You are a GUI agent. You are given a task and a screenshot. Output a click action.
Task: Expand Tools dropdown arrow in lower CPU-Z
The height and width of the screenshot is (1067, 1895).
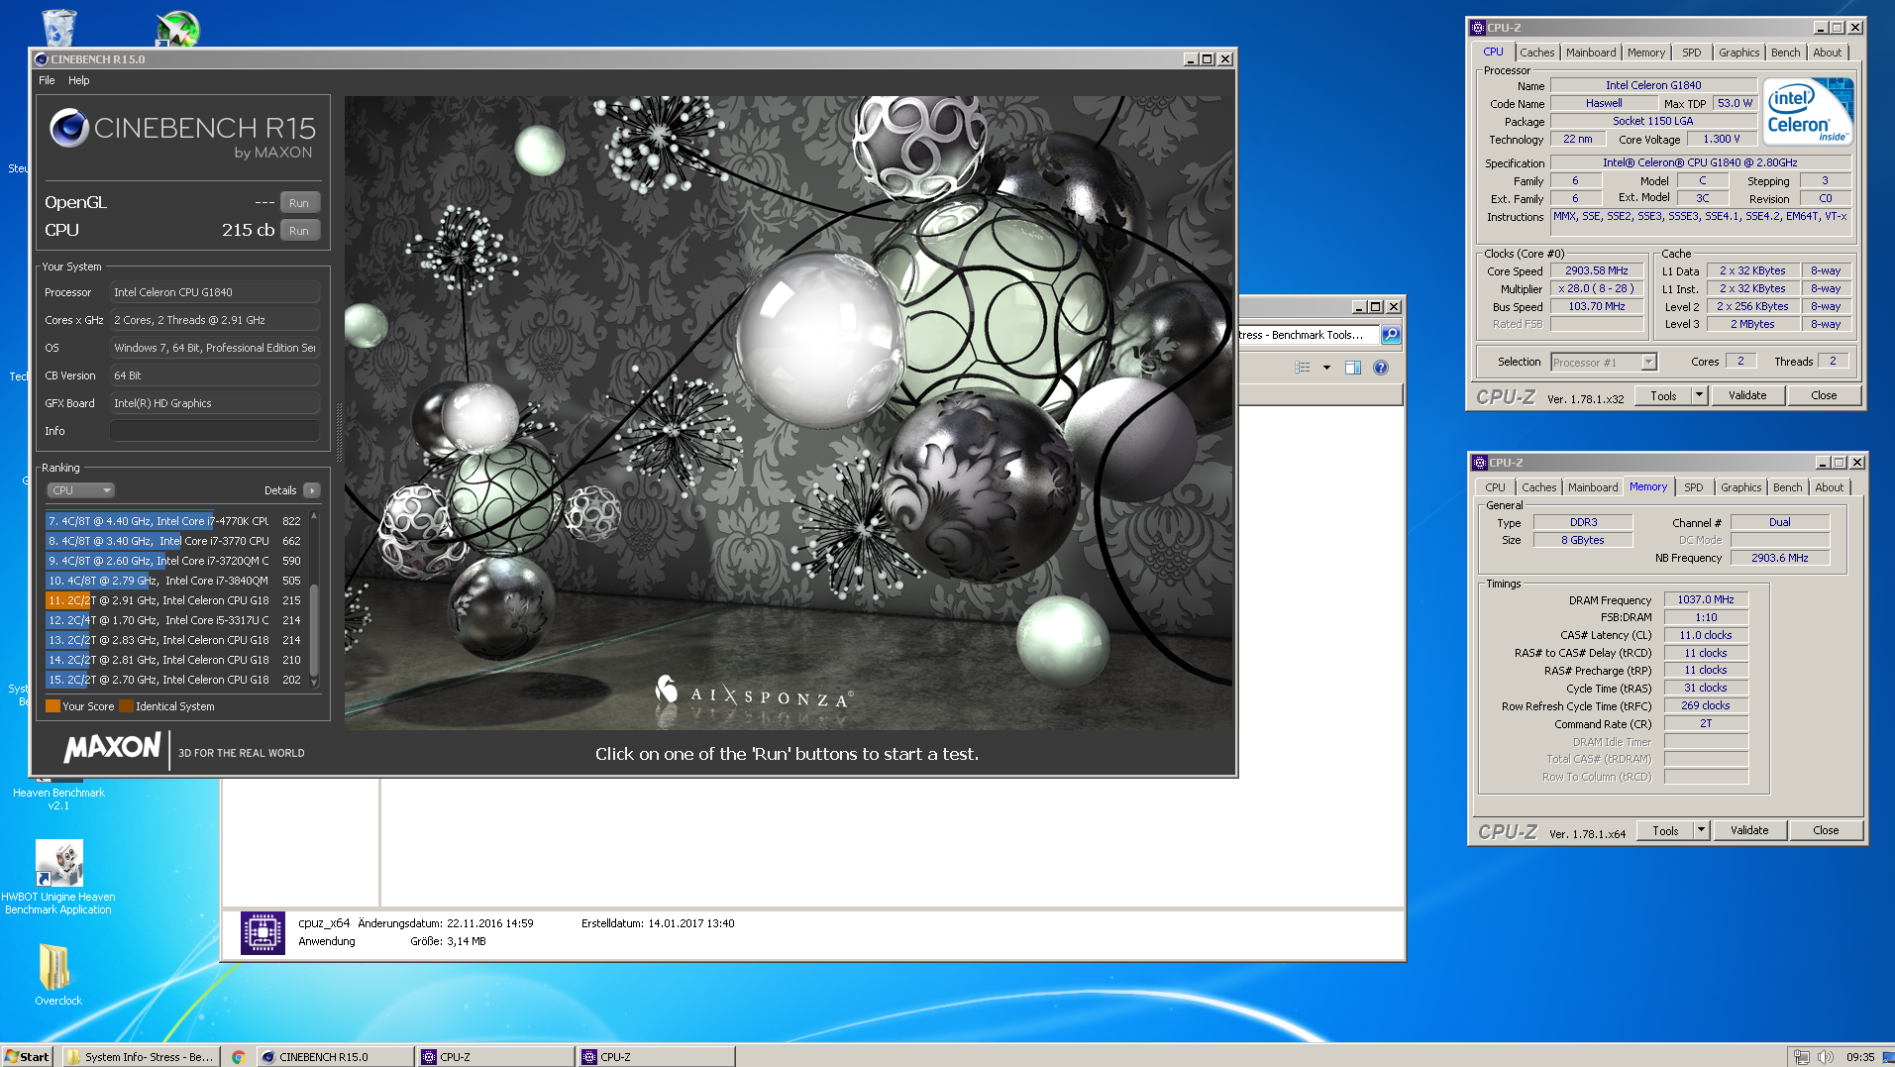(1701, 830)
